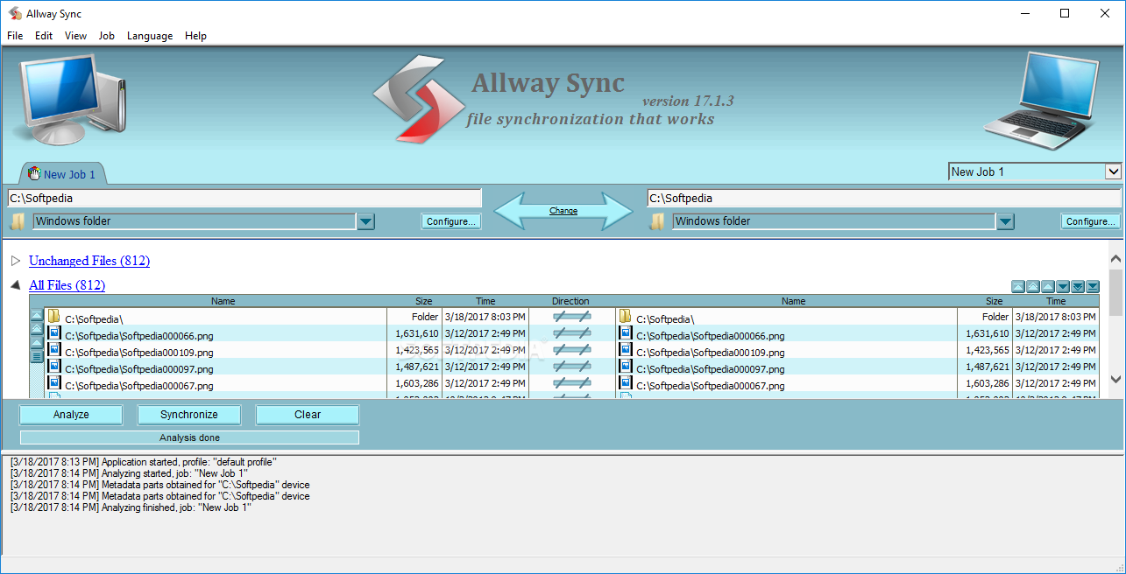Open the All Files (812) link
Image resolution: width=1126 pixels, height=574 pixels.
67,285
